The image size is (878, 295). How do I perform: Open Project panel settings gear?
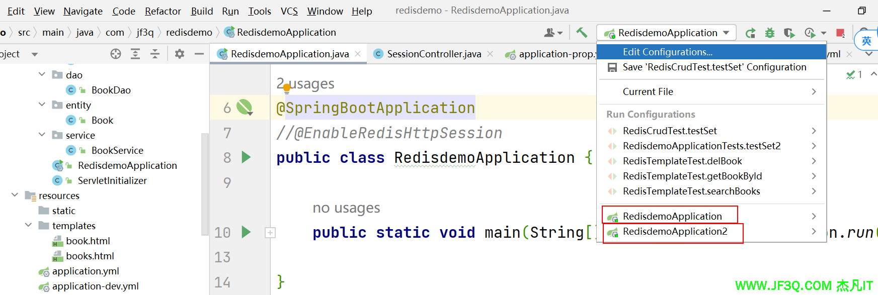[180, 54]
